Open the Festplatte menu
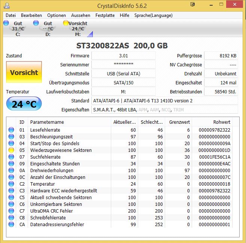 (105, 15)
